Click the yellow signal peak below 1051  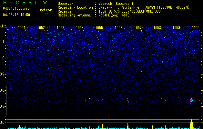(x=19, y=127)
